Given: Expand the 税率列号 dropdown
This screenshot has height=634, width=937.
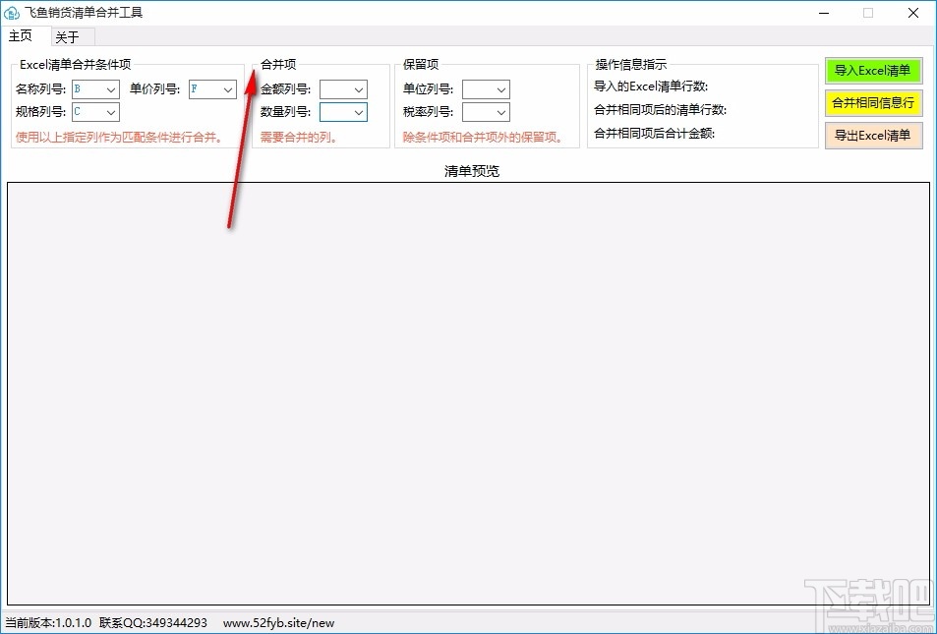Looking at the screenshot, I should (502, 111).
